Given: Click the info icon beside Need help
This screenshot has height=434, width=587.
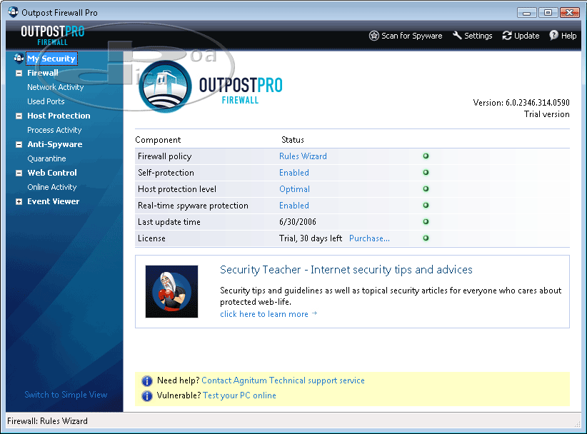Looking at the screenshot, I should click(147, 381).
